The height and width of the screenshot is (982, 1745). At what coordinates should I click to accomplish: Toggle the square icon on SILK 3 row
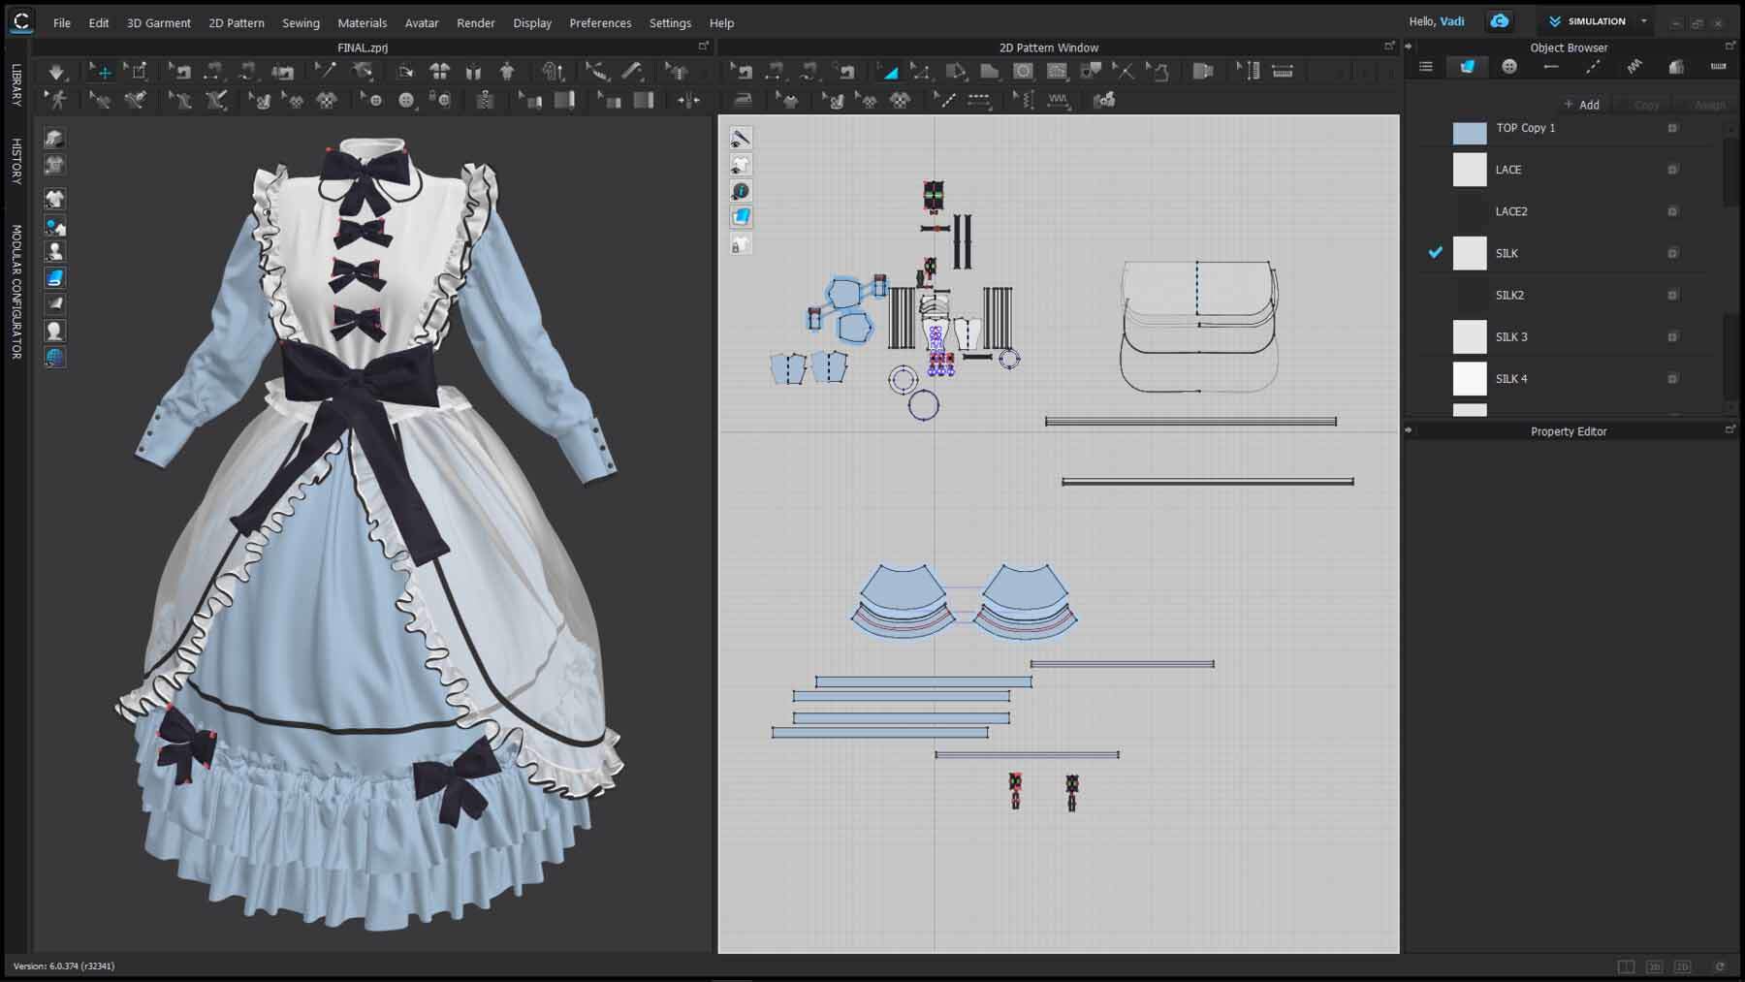1672,337
